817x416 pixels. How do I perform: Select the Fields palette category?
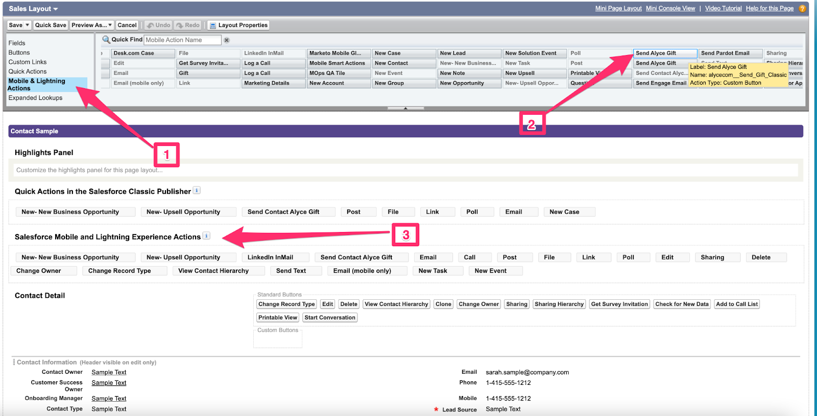coord(17,43)
